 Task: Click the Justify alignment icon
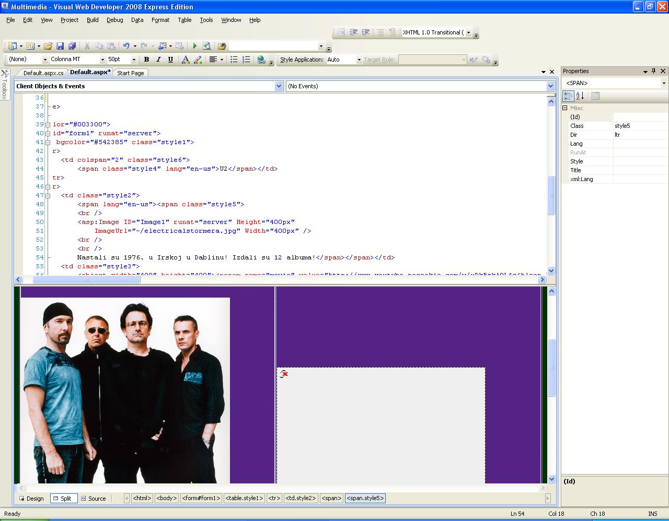click(x=213, y=60)
